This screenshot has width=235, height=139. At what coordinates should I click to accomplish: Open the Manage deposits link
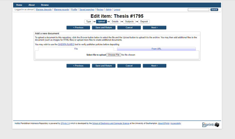(x=44, y=9)
